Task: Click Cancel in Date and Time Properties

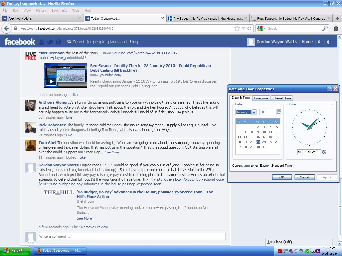Action: point(305,177)
